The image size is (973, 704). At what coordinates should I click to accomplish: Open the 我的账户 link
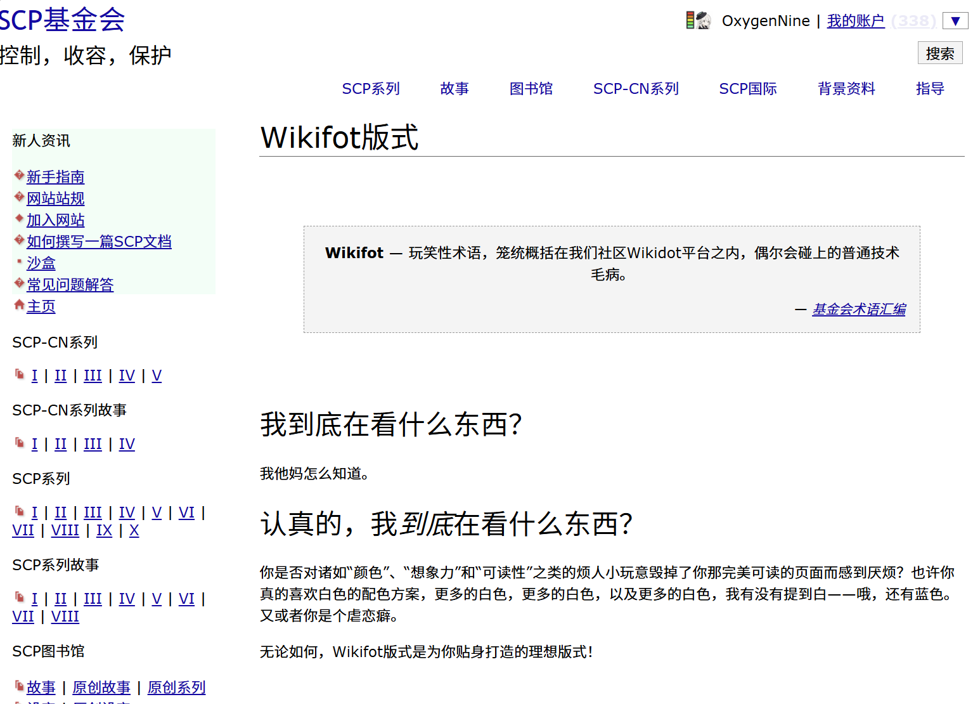point(855,21)
